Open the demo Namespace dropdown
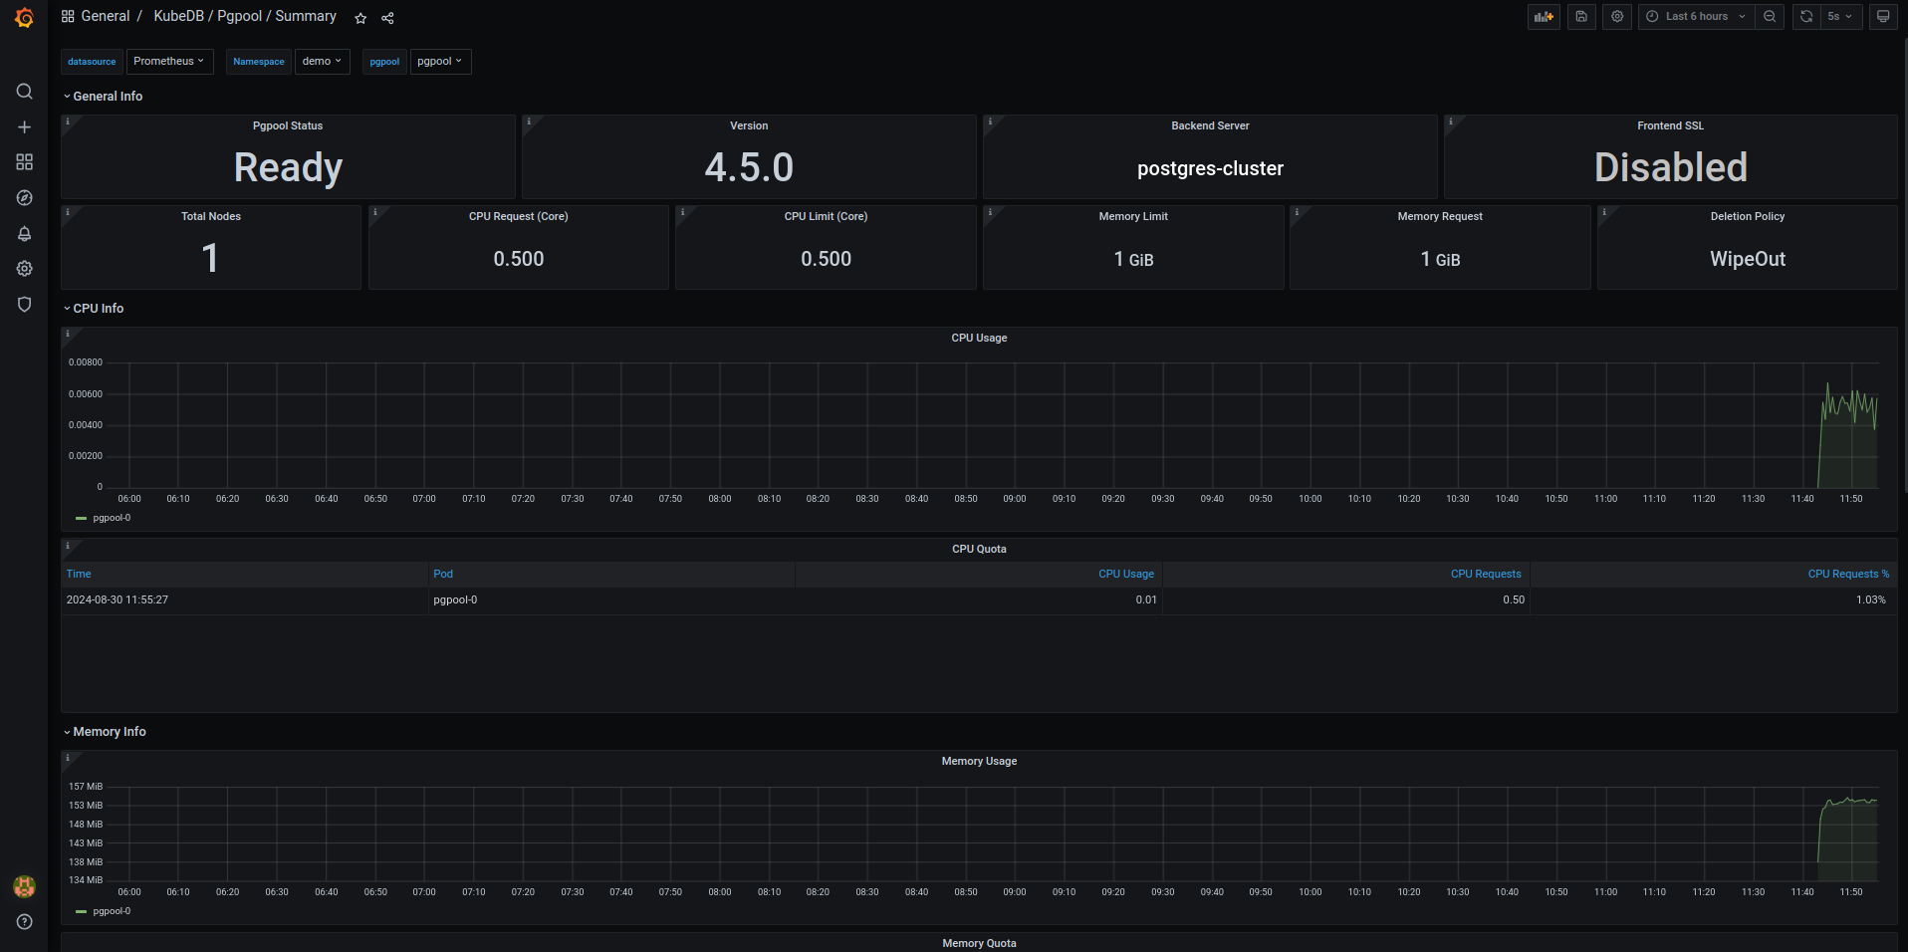 [322, 61]
